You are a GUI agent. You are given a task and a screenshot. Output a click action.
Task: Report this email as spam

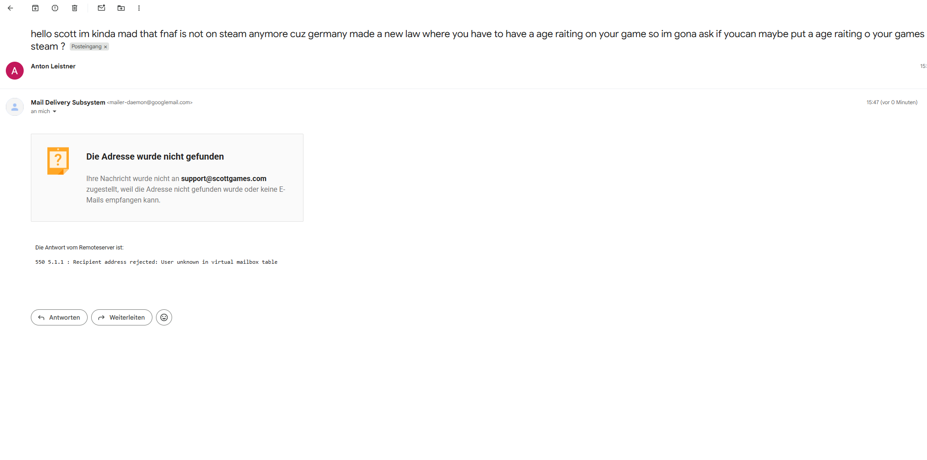click(x=55, y=8)
